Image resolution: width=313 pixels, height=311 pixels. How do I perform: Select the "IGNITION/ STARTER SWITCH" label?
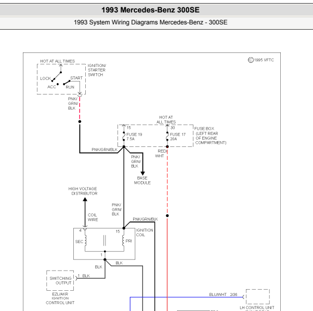97,70
